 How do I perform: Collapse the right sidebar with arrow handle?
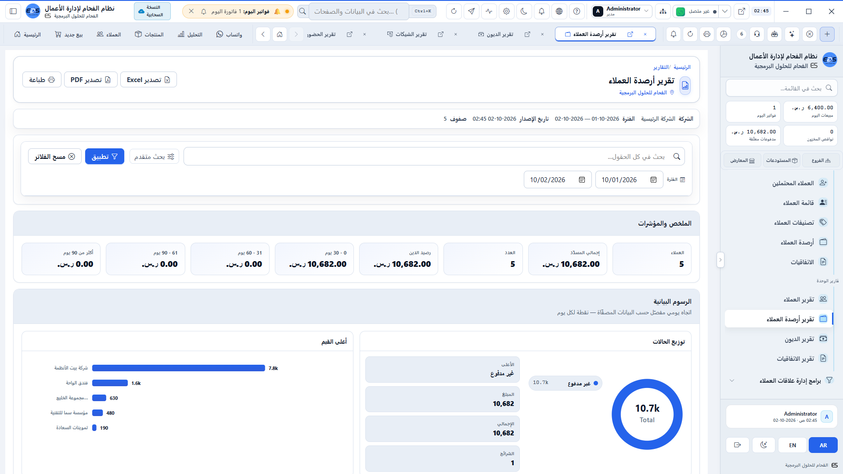[720, 260]
